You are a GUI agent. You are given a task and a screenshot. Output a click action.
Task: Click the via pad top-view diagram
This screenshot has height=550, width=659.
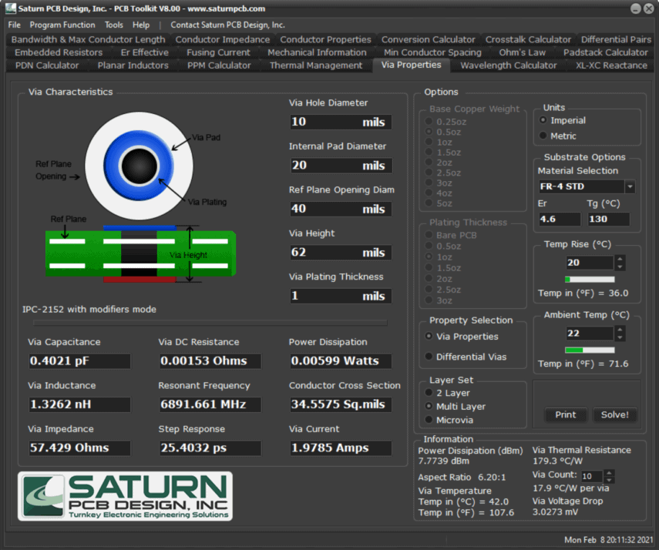[x=139, y=164]
